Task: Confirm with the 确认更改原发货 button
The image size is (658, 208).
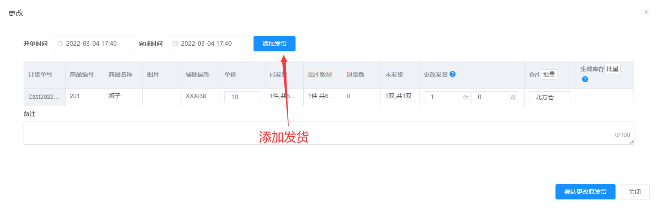Action: (x=585, y=192)
